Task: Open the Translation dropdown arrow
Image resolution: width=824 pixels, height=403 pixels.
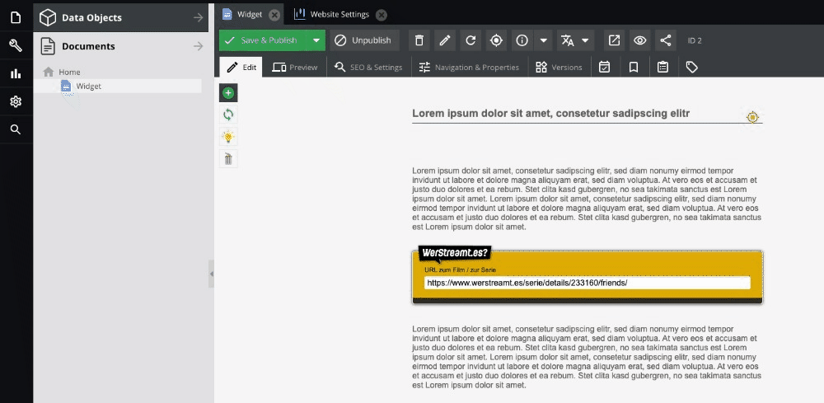Action: point(585,40)
